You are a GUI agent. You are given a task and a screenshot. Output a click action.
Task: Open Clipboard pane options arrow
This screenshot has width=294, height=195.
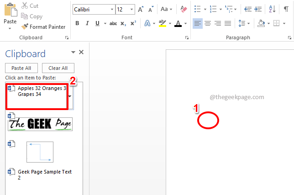73,53
